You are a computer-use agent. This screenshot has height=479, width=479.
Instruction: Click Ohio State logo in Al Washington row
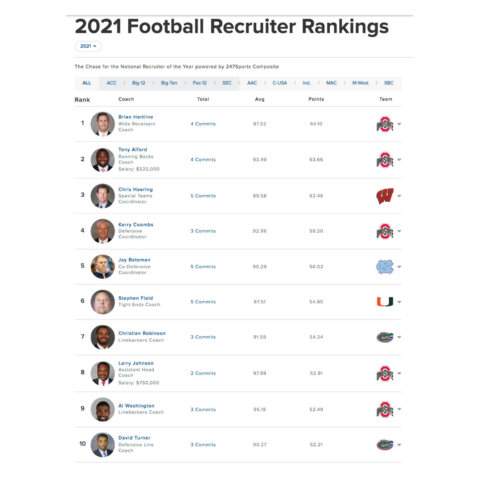pyautogui.click(x=385, y=410)
